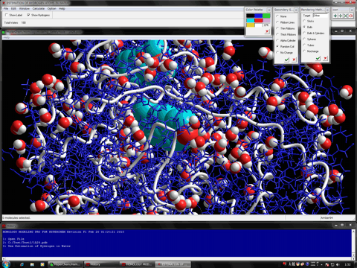
Task: Click the green crossed-arrows icon in the Icon panel
Action: pos(346,16)
